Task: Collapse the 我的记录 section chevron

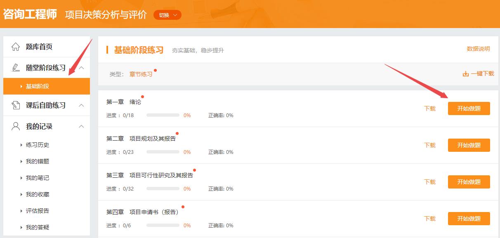Action: pyautogui.click(x=81, y=126)
